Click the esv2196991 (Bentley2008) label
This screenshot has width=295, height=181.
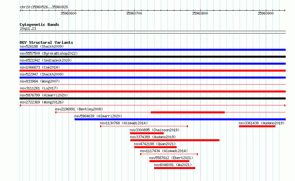pyautogui.click(x=79, y=109)
